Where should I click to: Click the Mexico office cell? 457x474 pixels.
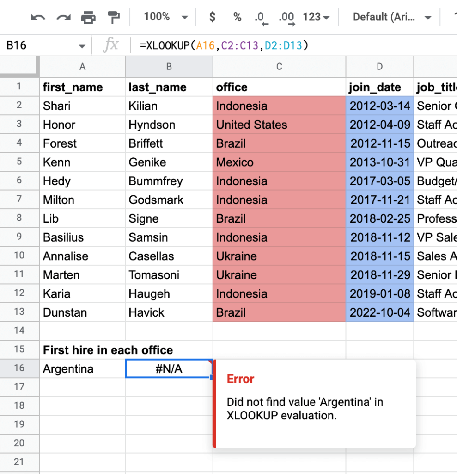click(x=279, y=162)
